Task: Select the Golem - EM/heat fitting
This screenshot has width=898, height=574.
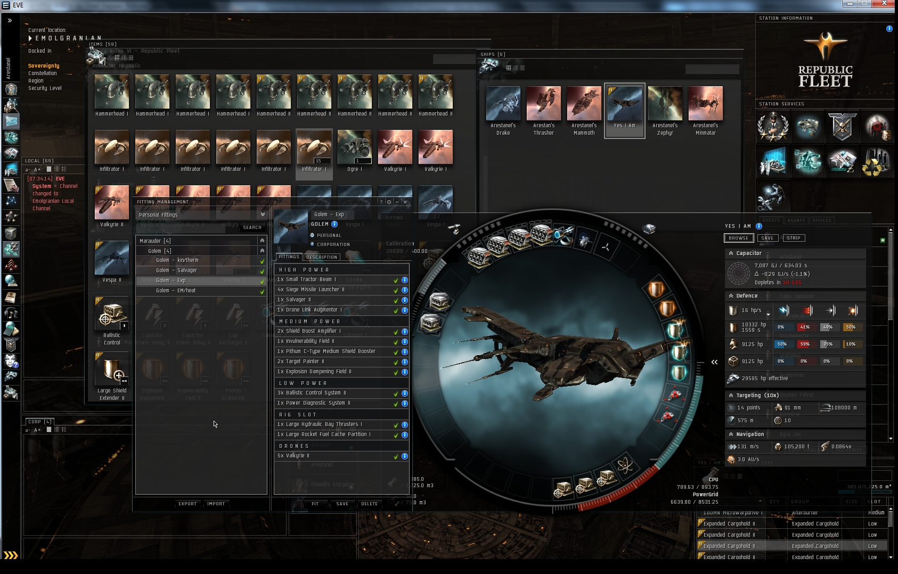Action: tap(201, 291)
